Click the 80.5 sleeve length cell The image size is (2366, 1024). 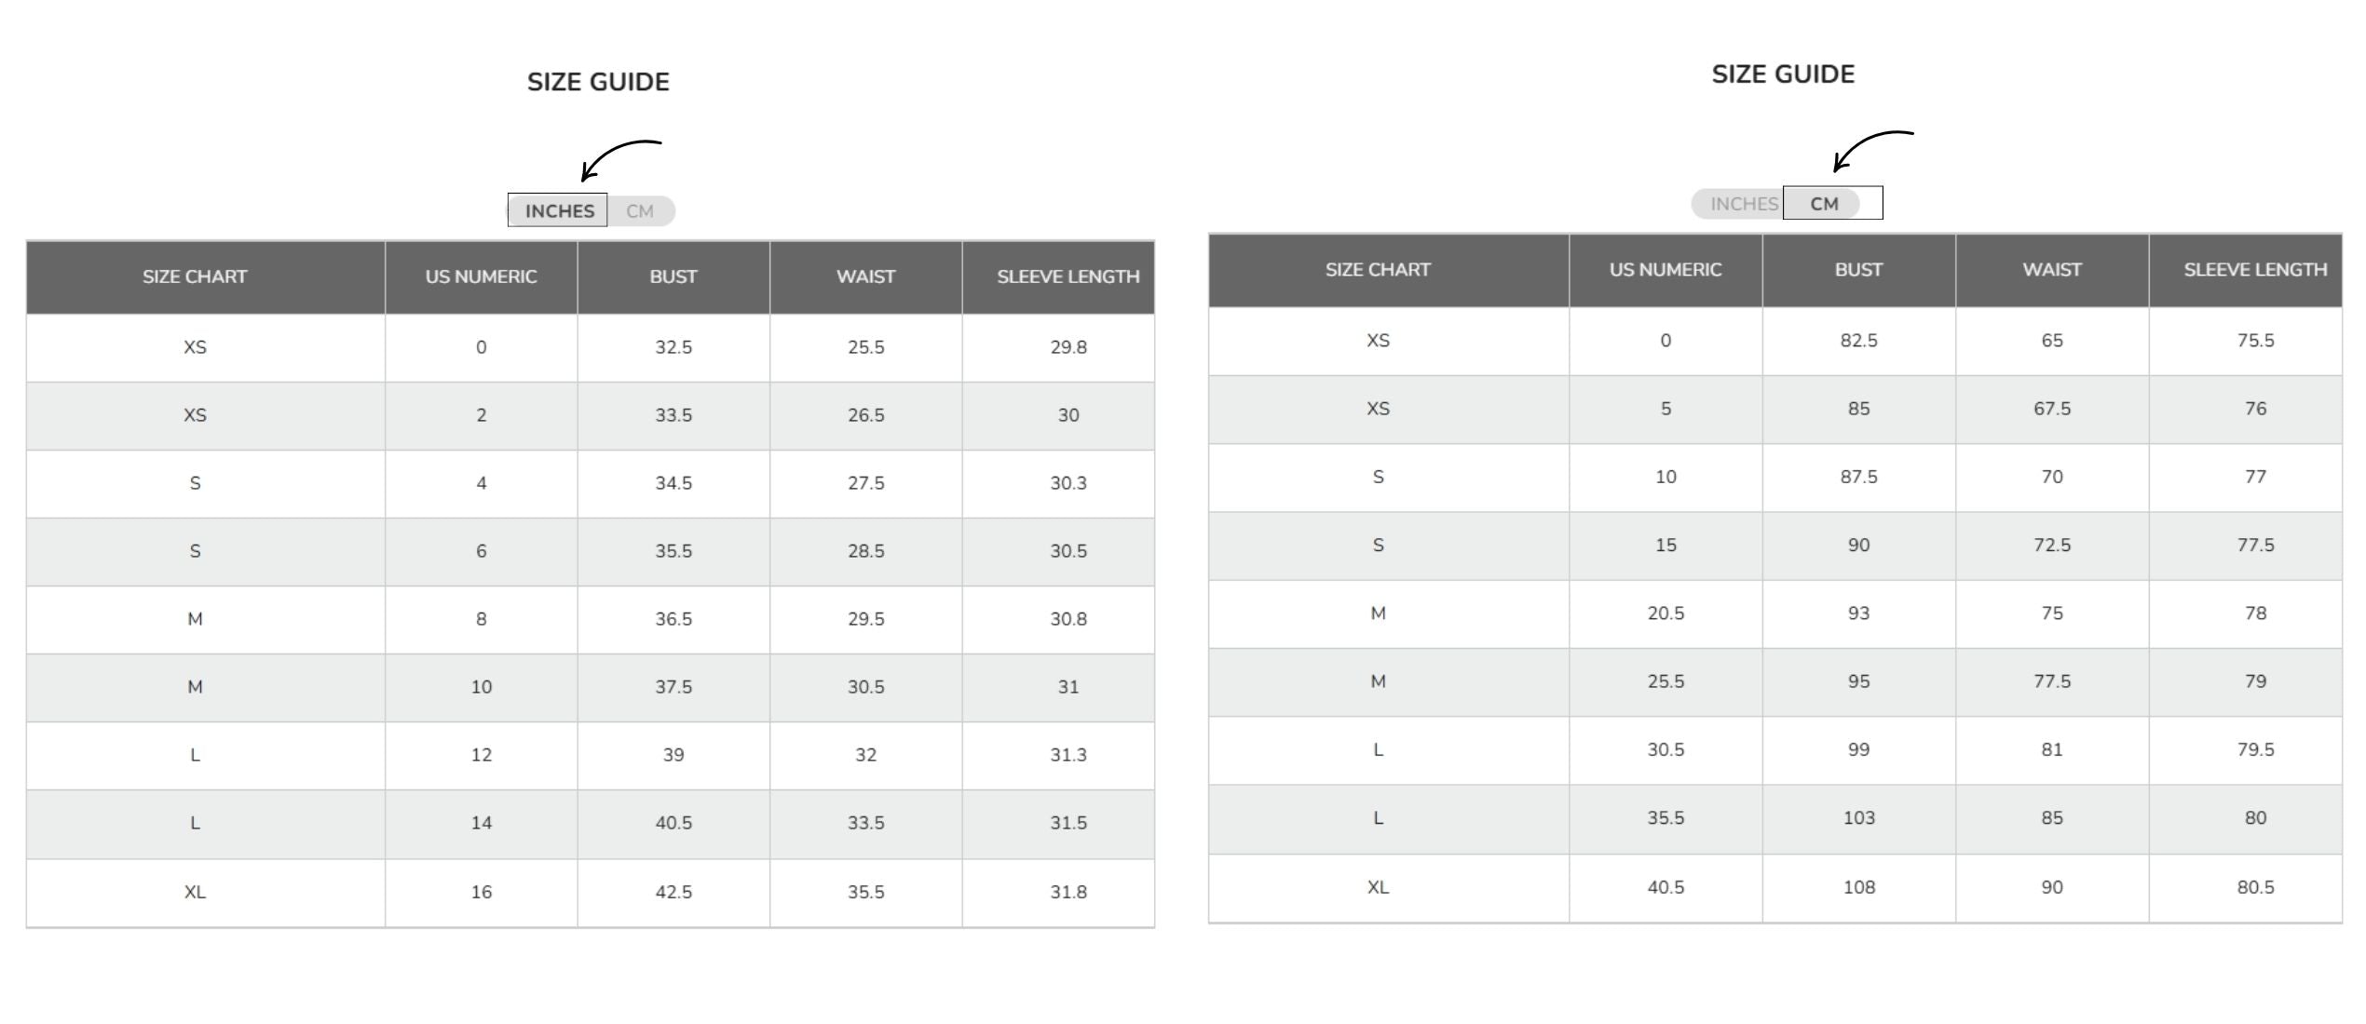tap(2254, 887)
